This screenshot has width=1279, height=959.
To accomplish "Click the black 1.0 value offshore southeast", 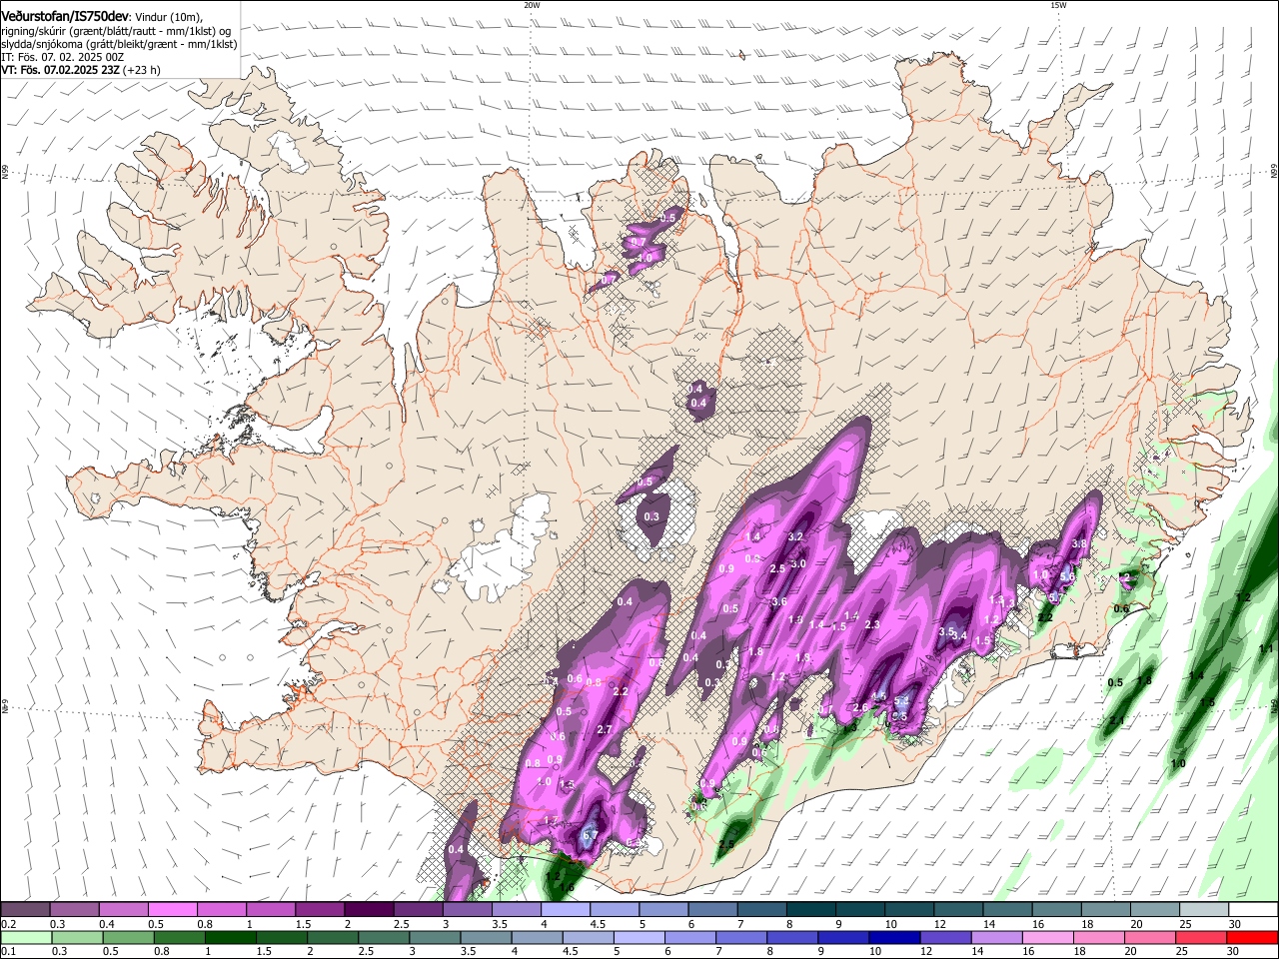I will click(x=1178, y=763).
